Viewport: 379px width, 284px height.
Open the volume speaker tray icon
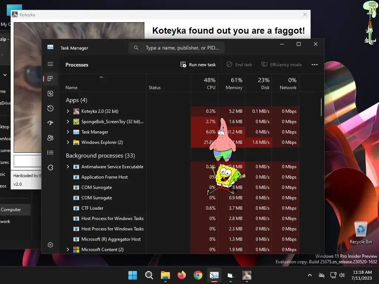[342, 275]
